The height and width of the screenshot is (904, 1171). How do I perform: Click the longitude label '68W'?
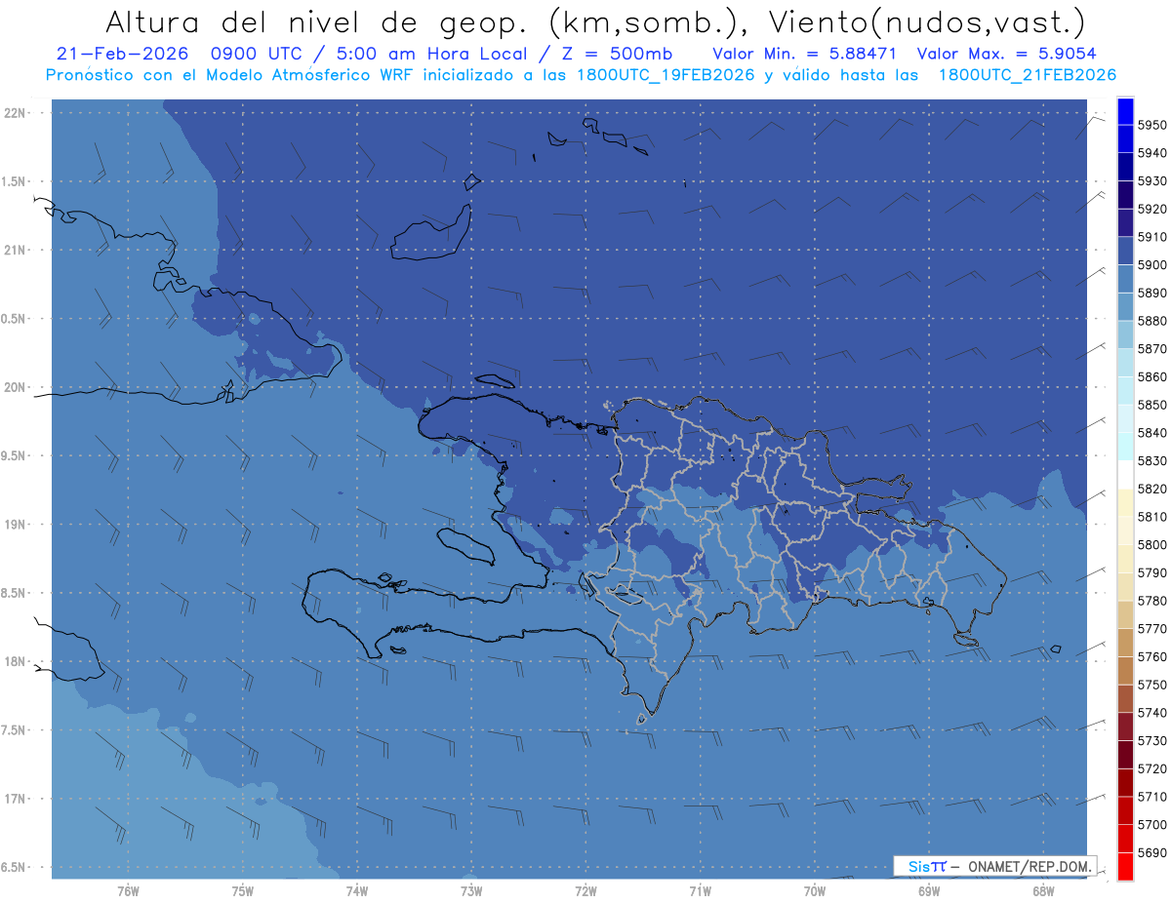click(1043, 891)
